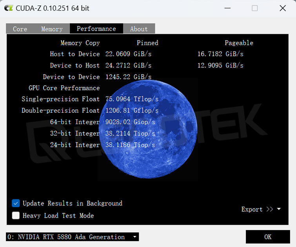296x247 pixels.
Task: Select the Performance tab
Action: tap(96, 29)
